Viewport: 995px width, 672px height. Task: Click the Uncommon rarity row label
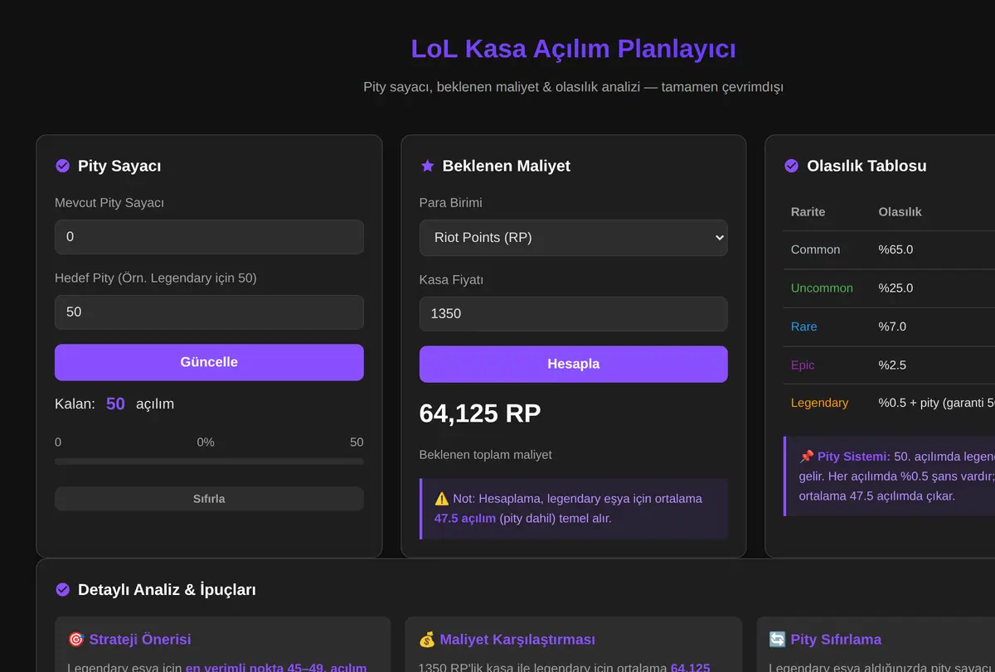pos(822,288)
